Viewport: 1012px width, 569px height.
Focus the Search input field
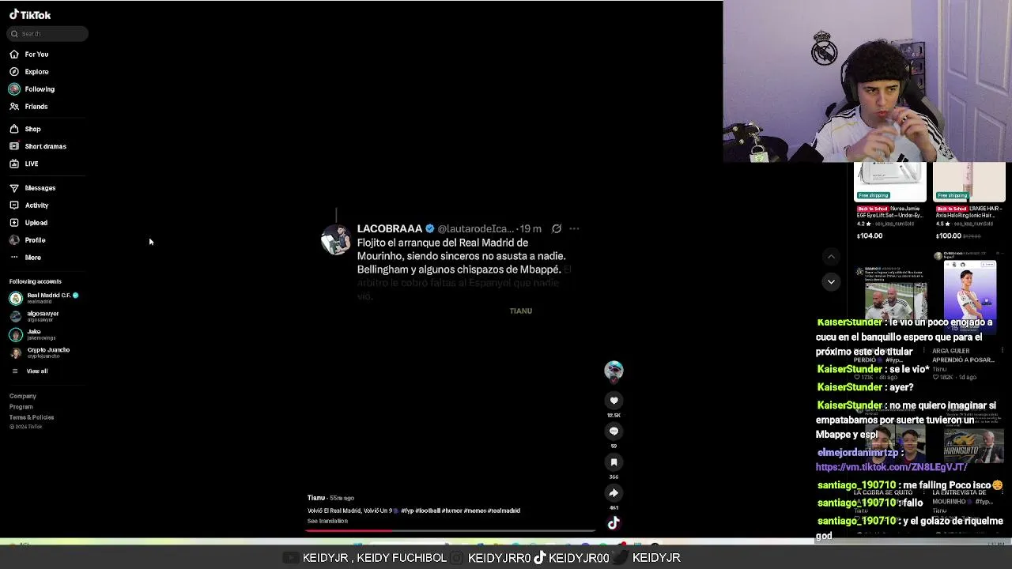(x=47, y=34)
